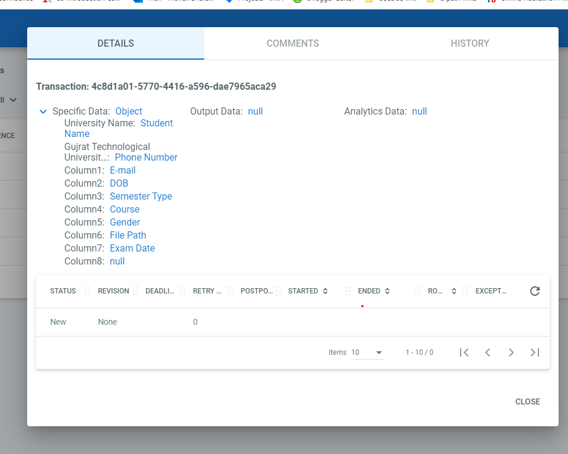
Task: Click the '1 - 10 / 0' pagination text
Action: 419,352
